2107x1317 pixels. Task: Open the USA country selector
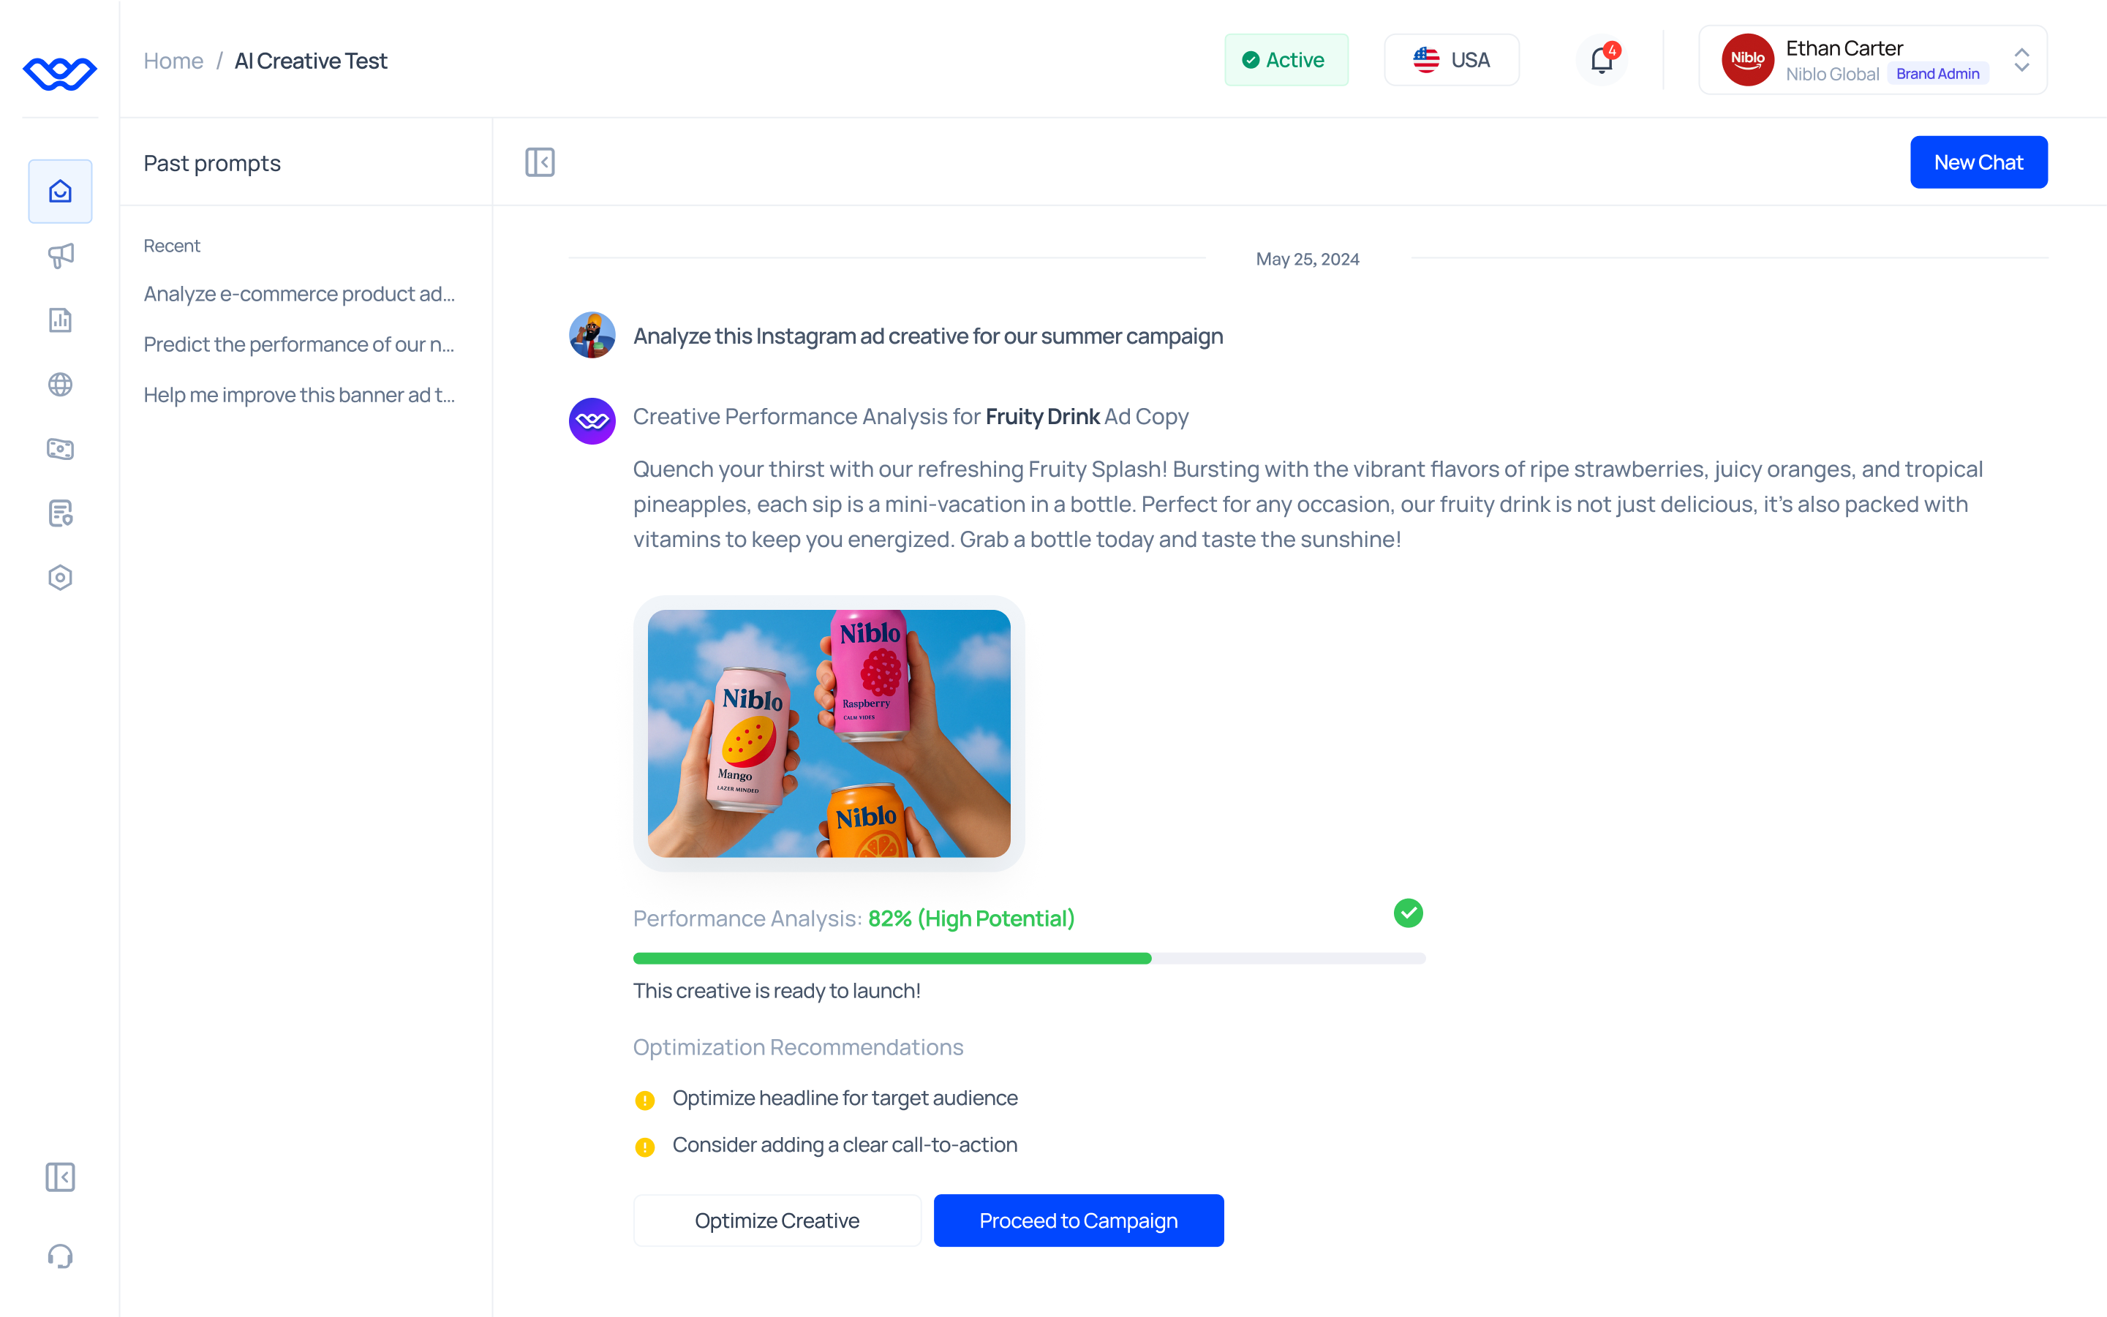(x=1451, y=60)
